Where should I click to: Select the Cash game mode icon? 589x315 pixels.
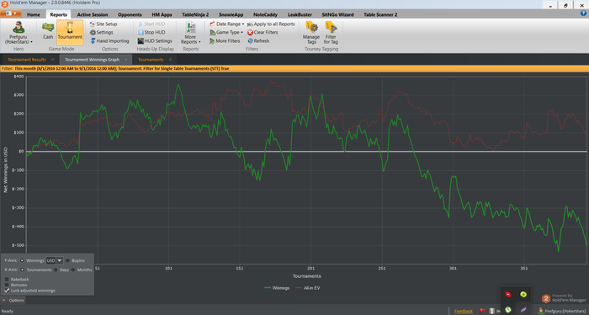click(x=48, y=28)
